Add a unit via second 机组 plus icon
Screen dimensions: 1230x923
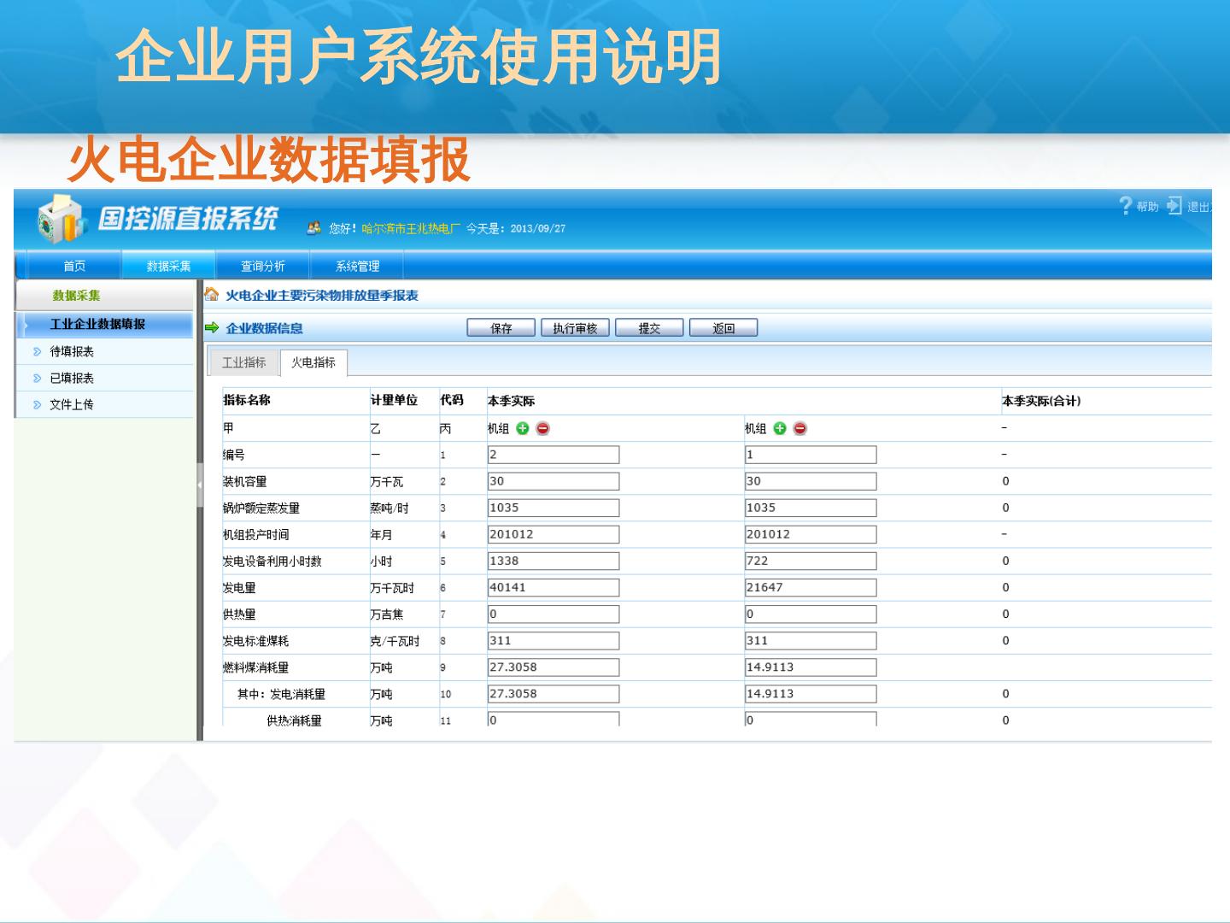(x=780, y=428)
